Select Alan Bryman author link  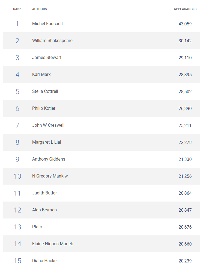[x=44, y=210]
